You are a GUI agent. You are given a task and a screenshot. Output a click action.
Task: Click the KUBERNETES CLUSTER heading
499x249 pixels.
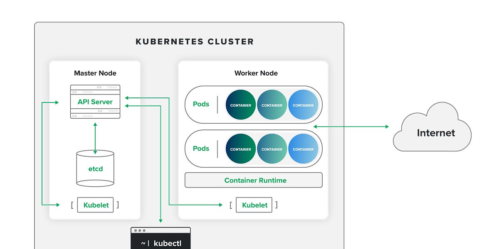tap(195, 42)
